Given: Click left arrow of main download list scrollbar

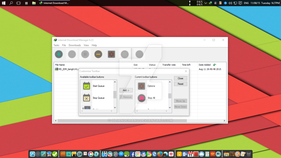Looking at the screenshot, I should pos(56,121).
